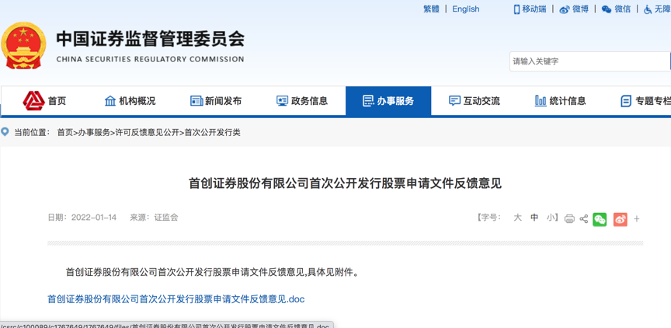Open the 政务信息 navigation menu
The height and width of the screenshot is (328, 671).
point(302,101)
